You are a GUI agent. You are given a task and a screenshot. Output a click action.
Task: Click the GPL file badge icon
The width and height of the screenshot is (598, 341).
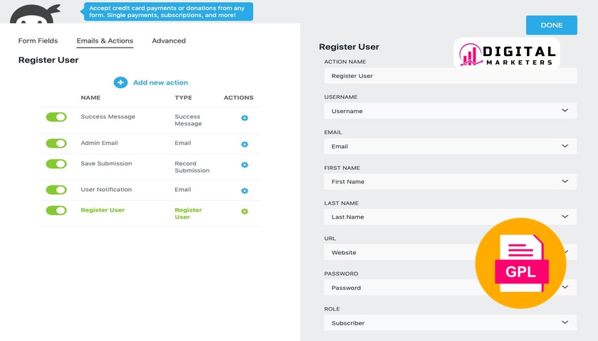click(520, 263)
